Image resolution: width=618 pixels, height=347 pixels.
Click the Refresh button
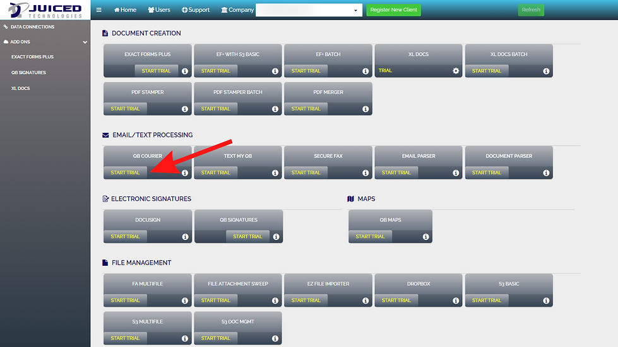tap(531, 10)
